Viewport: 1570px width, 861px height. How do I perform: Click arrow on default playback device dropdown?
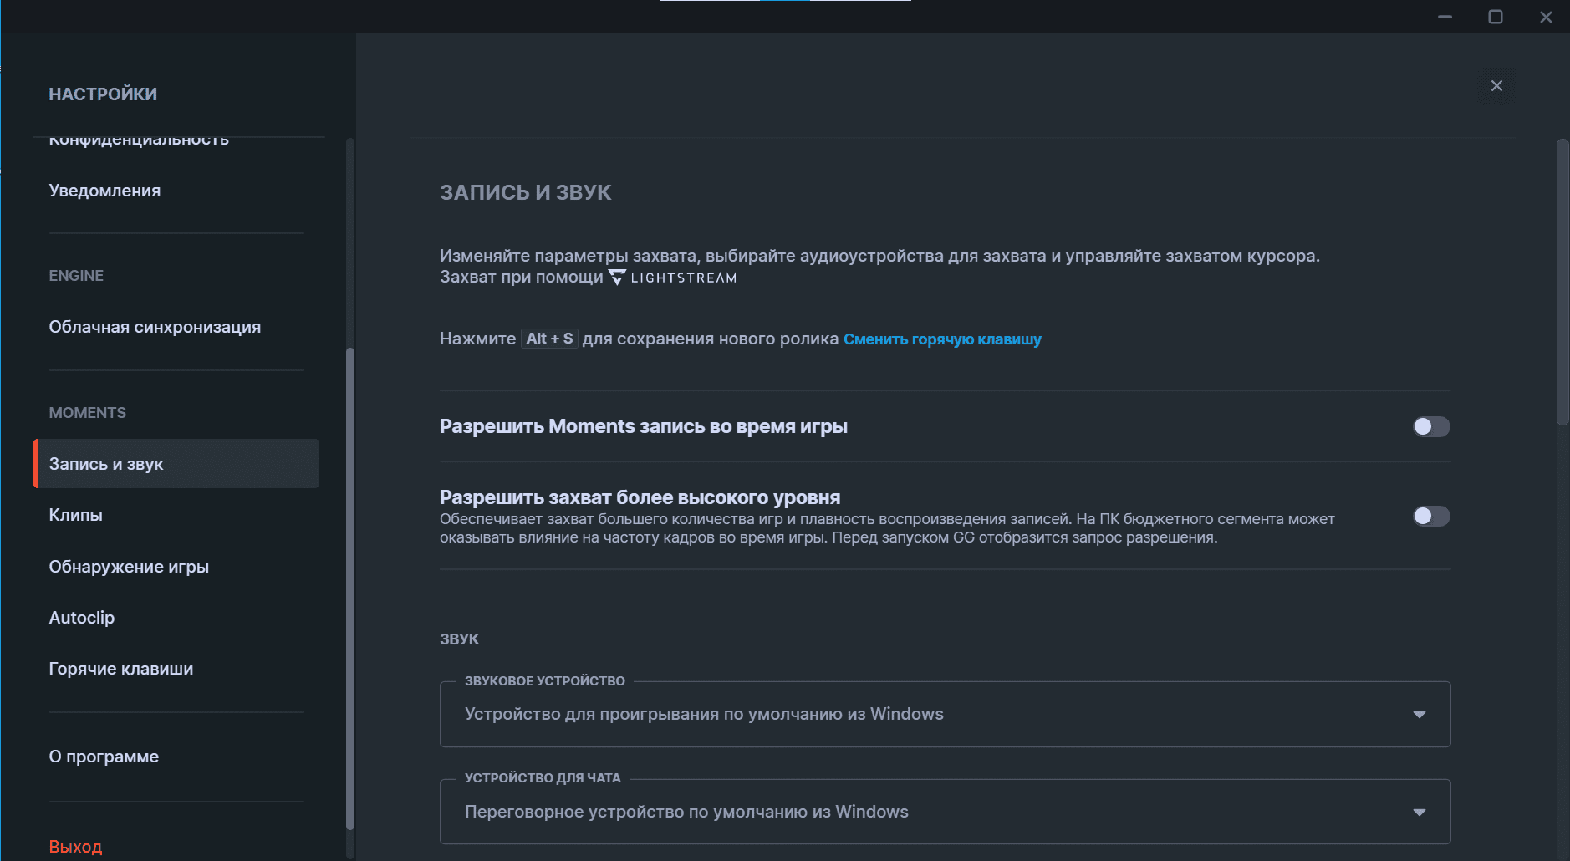click(1419, 715)
